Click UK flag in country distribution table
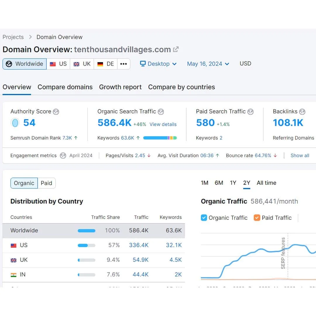This screenshot has width=316, height=316. (x=13, y=260)
